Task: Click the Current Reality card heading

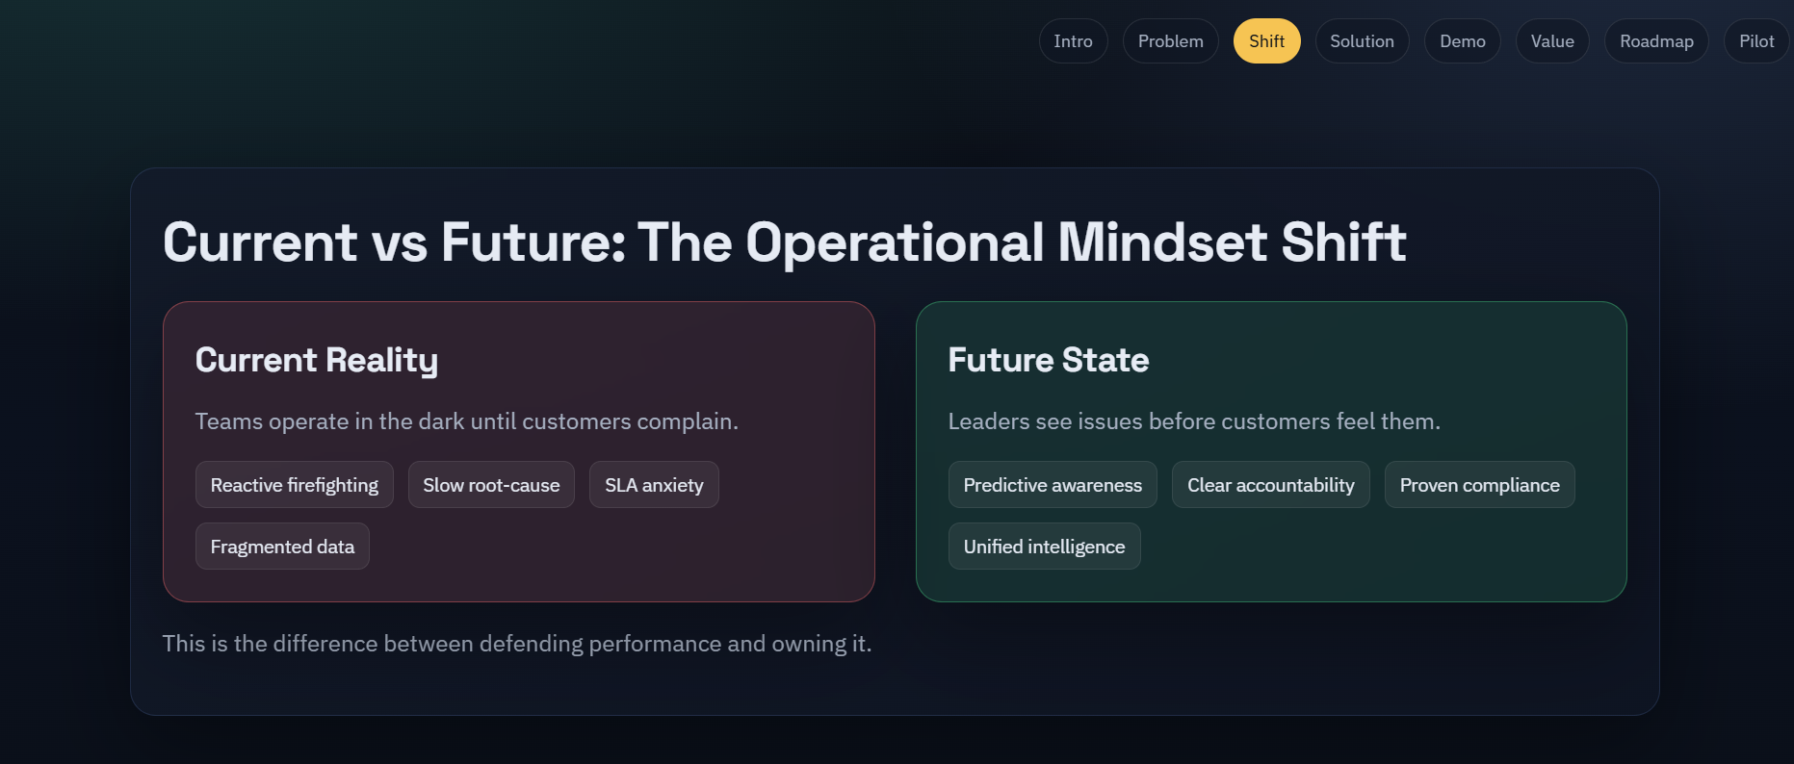Action: tap(317, 360)
